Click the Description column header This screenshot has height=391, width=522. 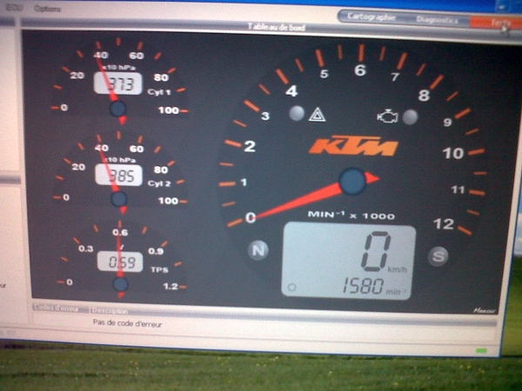110,311
